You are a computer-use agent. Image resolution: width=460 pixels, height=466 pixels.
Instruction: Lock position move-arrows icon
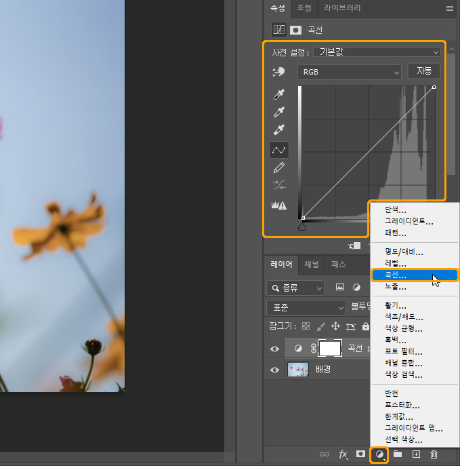(x=335, y=326)
